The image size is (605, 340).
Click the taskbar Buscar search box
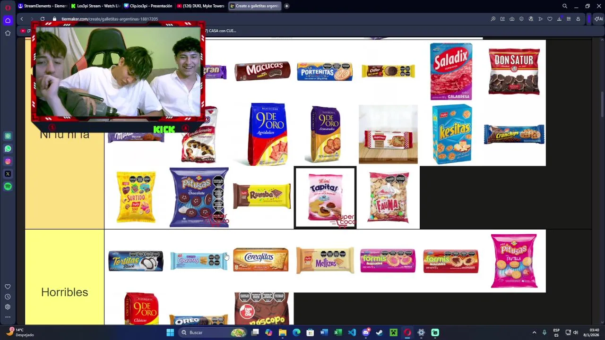pyautogui.click(x=214, y=332)
